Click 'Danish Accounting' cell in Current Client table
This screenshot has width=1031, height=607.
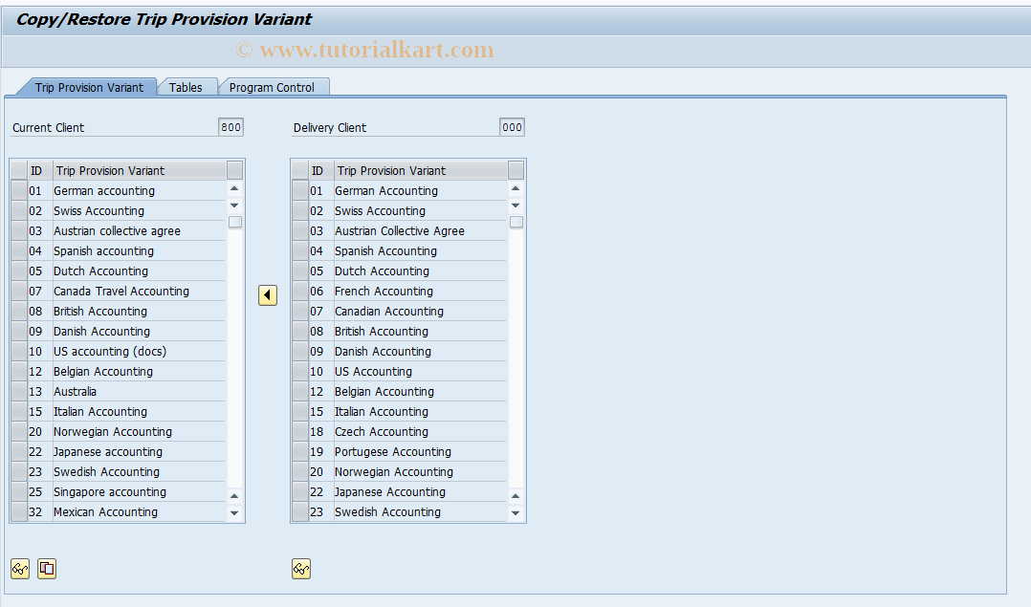tap(139, 331)
